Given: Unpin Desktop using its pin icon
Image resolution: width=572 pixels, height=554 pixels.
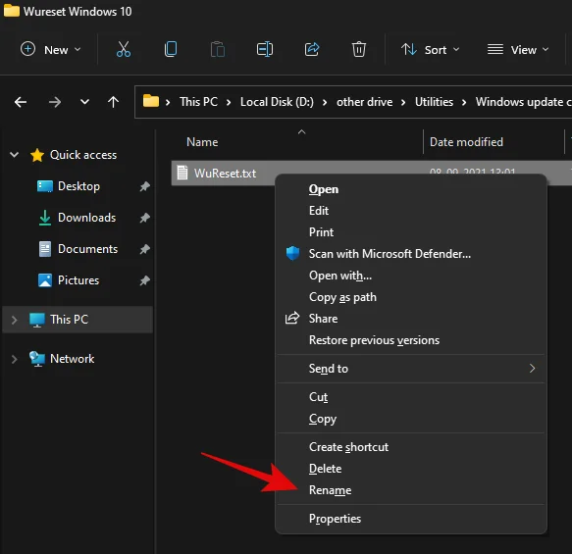Looking at the screenshot, I should [145, 186].
